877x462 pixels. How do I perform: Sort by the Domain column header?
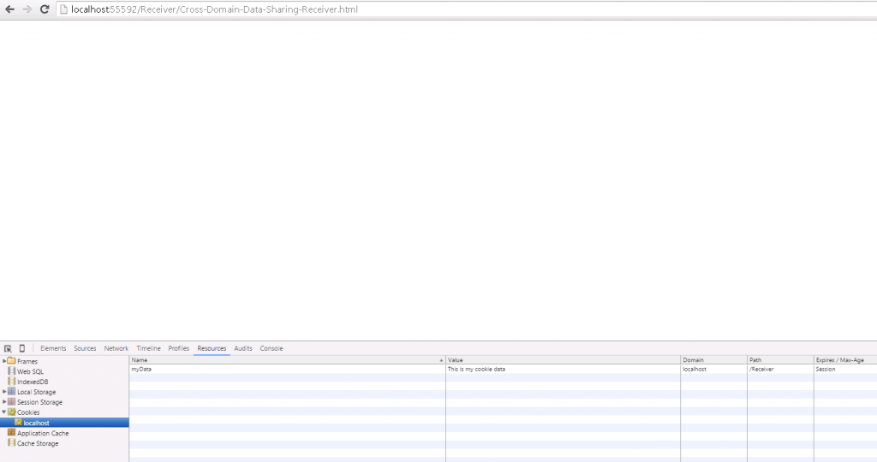(714, 360)
